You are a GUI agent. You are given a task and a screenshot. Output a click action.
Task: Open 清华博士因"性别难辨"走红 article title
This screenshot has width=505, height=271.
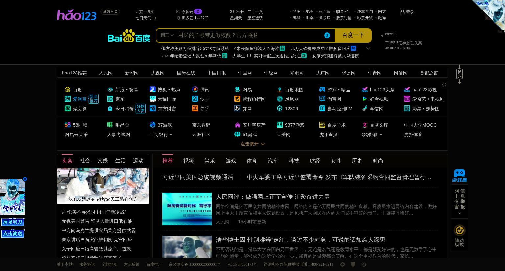coord(301,240)
